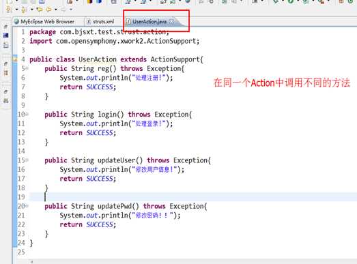Viewport: 357px width, 264px height.
Task: Go to previous annotation toolbar icon
Action: (24, 10)
